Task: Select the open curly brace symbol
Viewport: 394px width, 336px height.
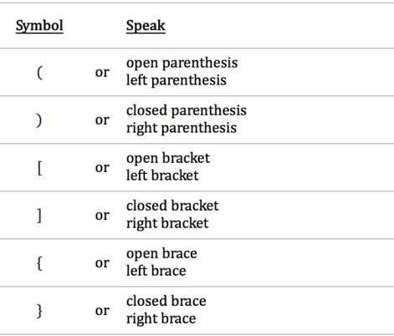Action: click(x=39, y=263)
